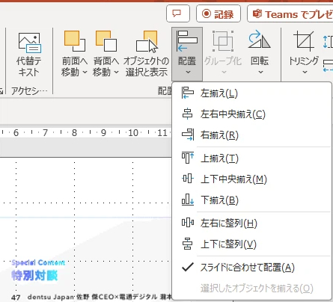Click the horizontal ruler at mark 10

point(133,132)
